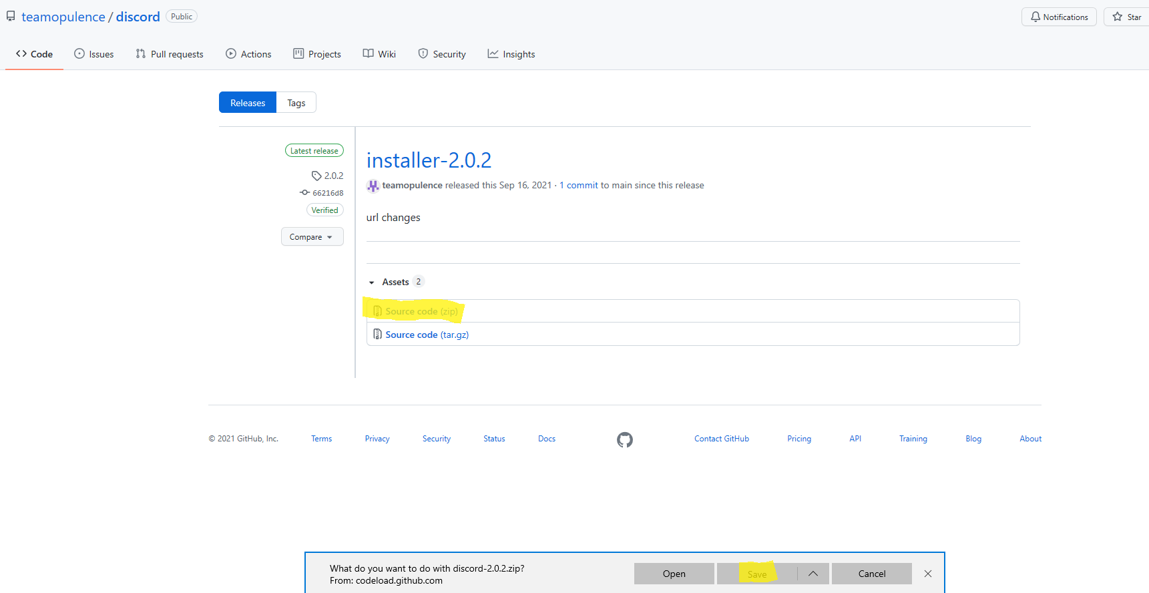Close the download prompt with X
The width and height of the screenshot is (1149, 593).
pos(928,574)
